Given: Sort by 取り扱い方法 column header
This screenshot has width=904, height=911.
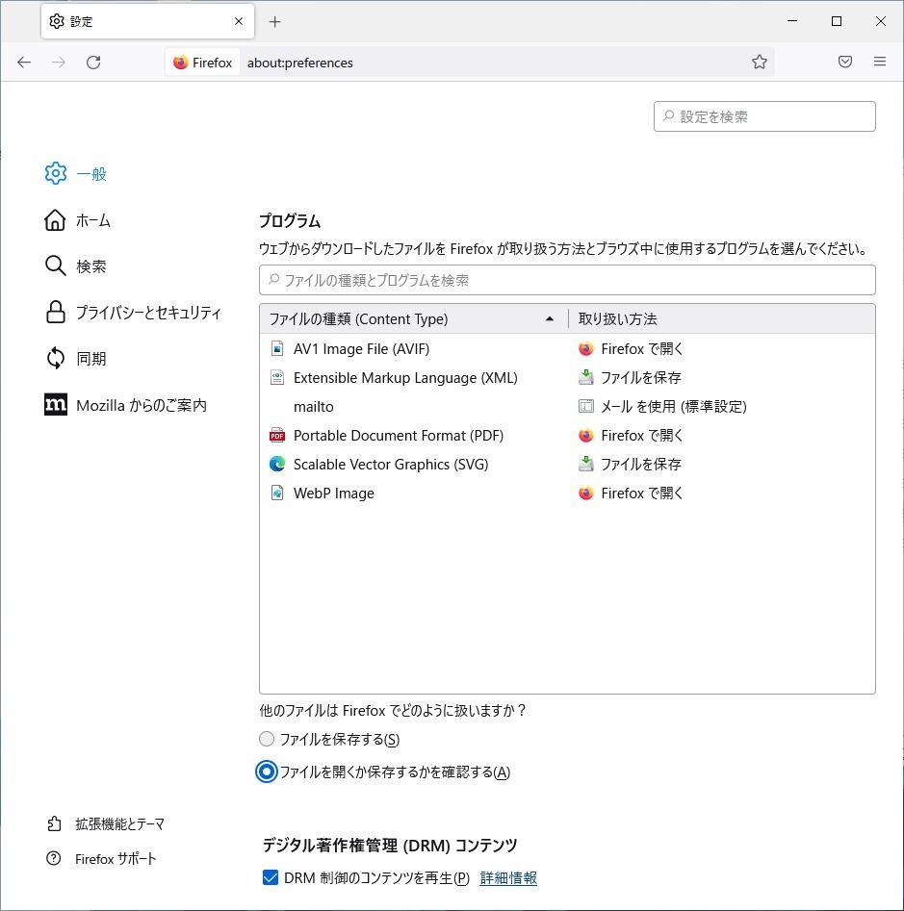Looking at the screenshot, I should coord(721,319).
